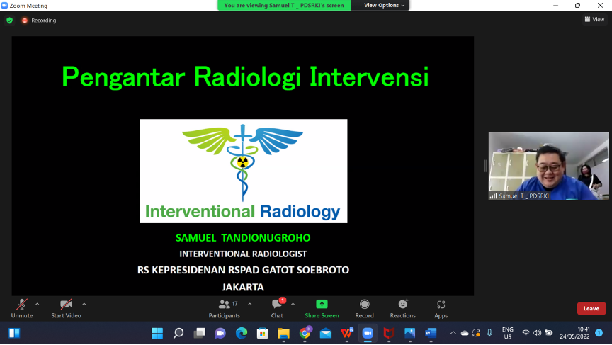
Task: Click slide title Pengantar Radiologi Intervensi
Action: coord(245,77)
